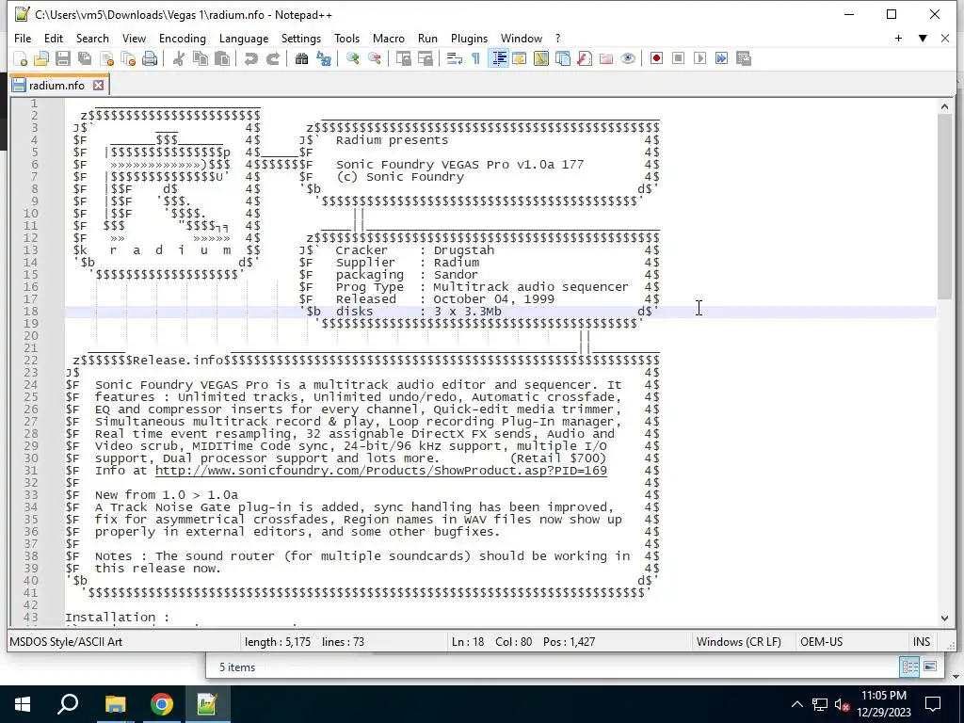Toggle synchronized horizontal scrolling

tap(425, 58)
